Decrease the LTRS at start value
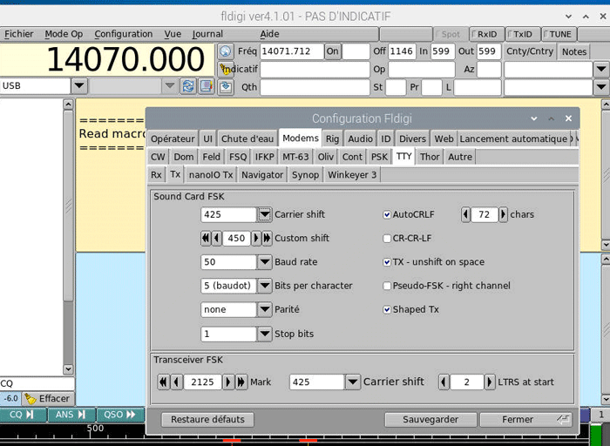 [x=444, y=382]
